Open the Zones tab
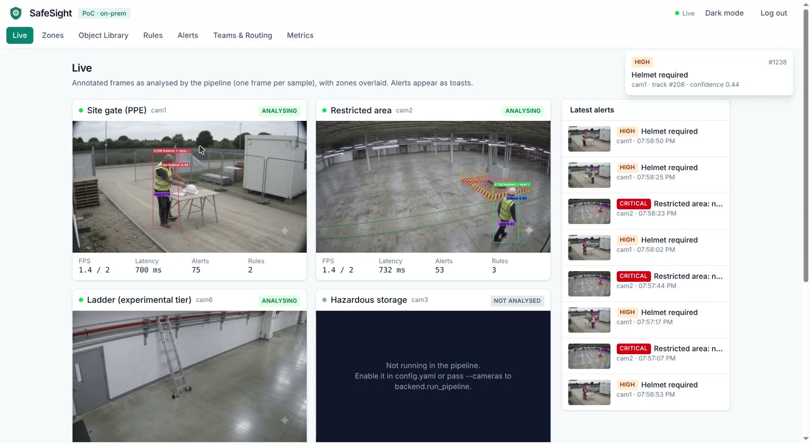This screenshot has height=443, width=810. 53,35
